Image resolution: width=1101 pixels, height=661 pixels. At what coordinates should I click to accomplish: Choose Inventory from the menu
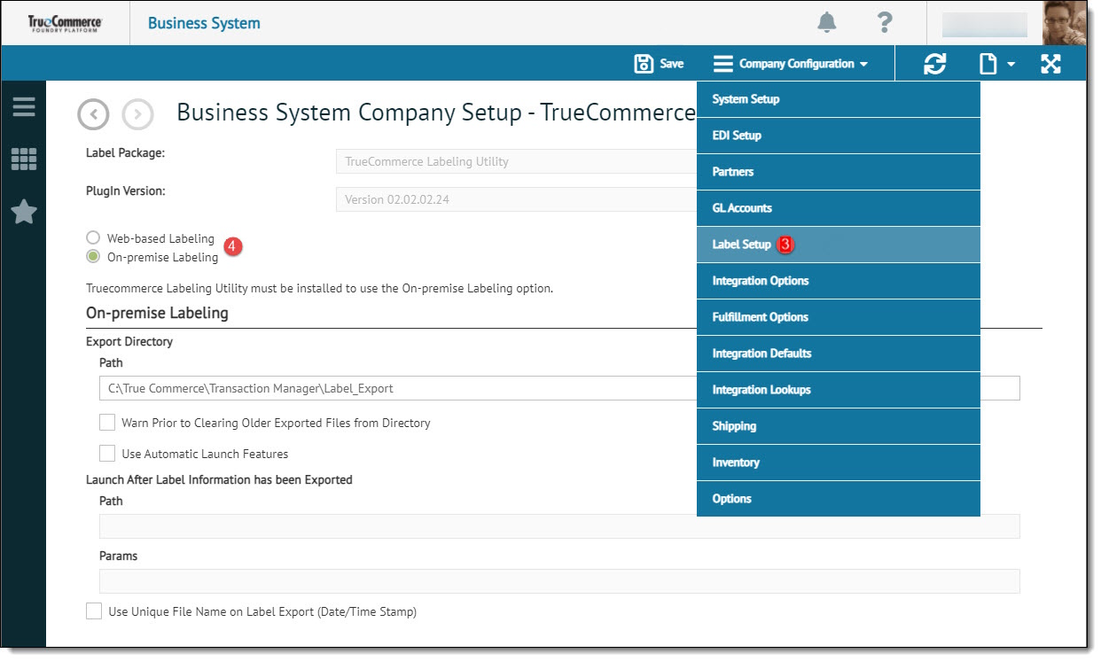click(839, 463)
